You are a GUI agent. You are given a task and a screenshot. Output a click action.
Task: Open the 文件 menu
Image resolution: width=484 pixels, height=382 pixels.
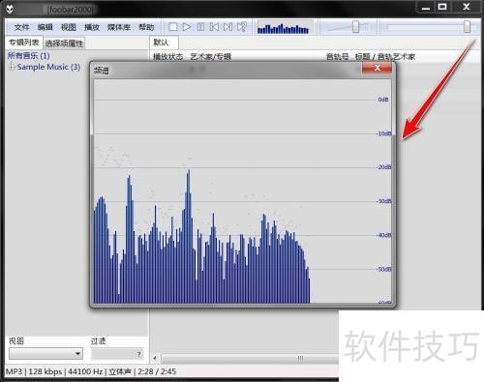coord(21,27)
